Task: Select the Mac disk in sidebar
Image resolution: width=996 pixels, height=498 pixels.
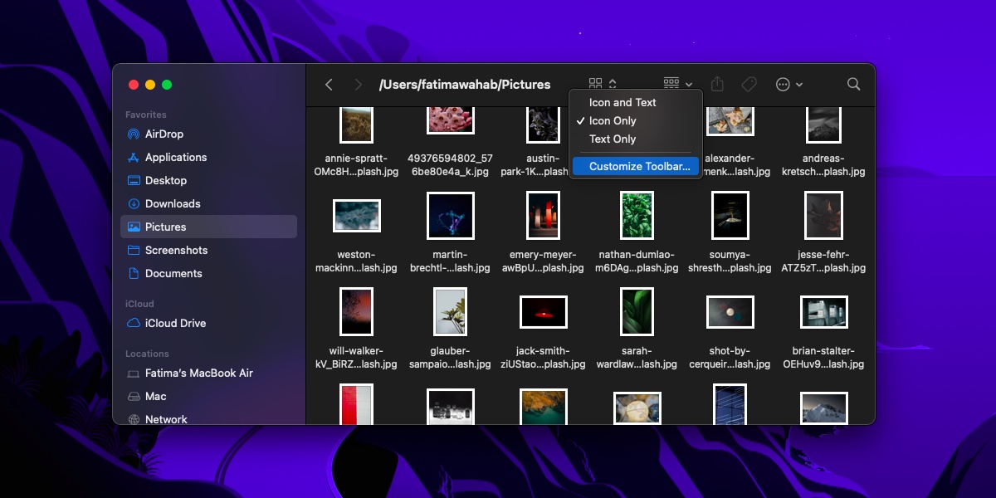Action: click(208, 396)
